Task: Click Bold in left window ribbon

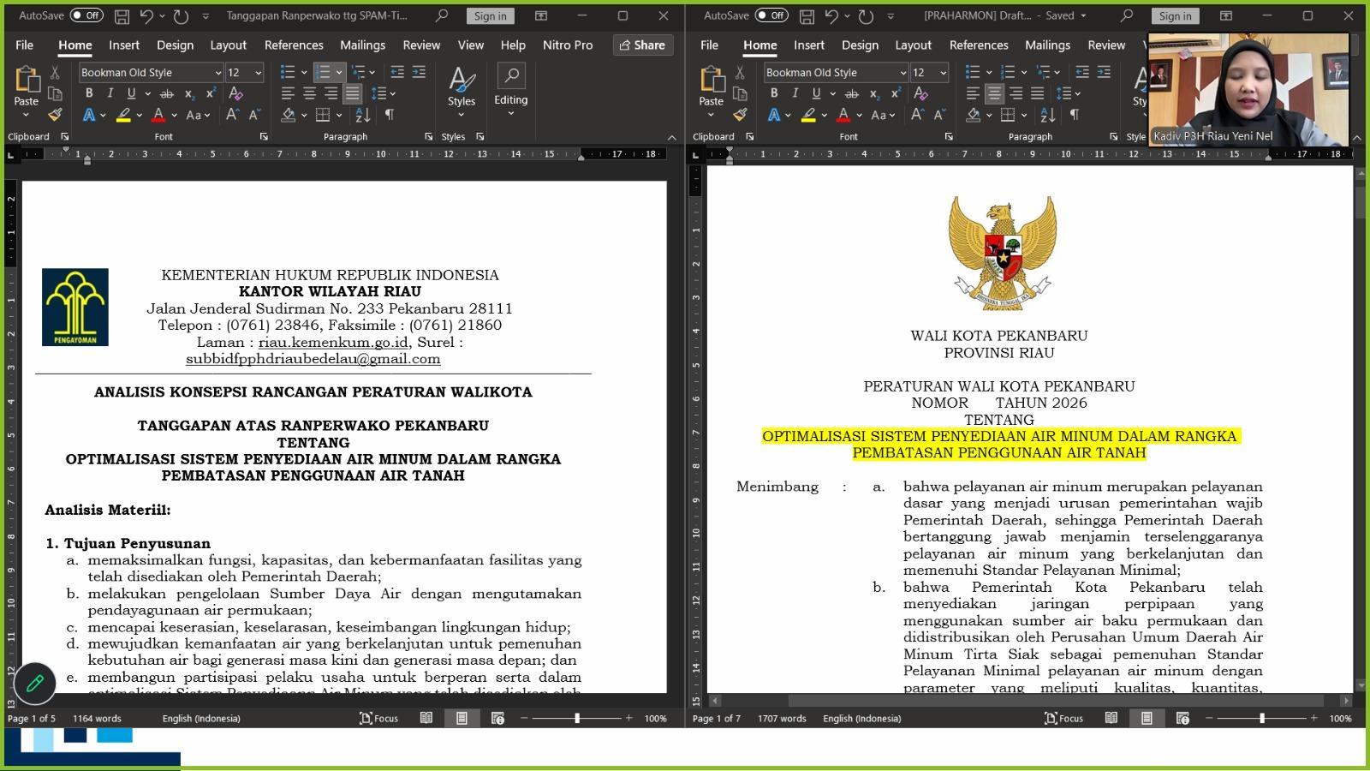Action: pos(89,93)
